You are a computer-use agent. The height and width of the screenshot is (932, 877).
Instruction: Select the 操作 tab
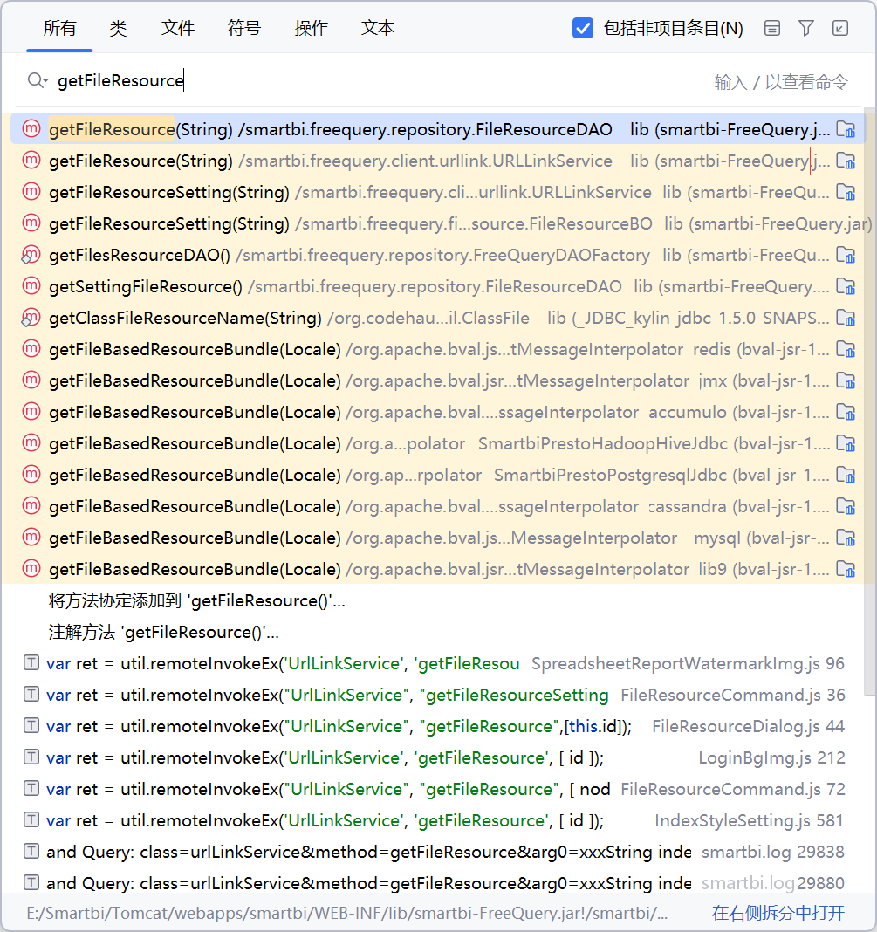click(311, 28)
